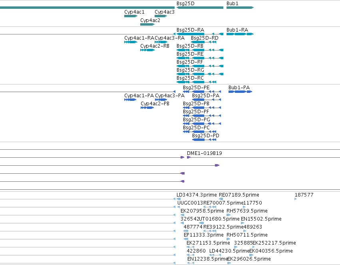Click the 326542 feature

(182, 223)
